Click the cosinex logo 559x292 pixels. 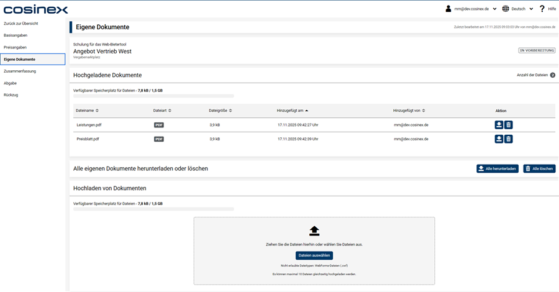(35, 9)
